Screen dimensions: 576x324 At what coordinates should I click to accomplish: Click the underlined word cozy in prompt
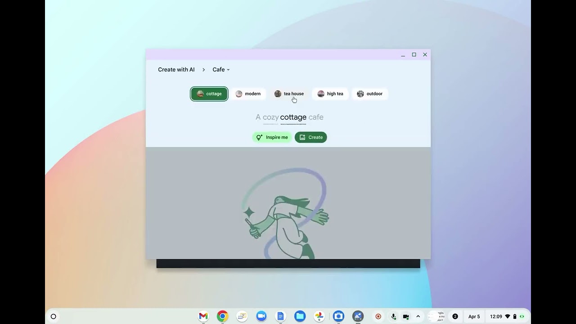(x=270, y=117)
